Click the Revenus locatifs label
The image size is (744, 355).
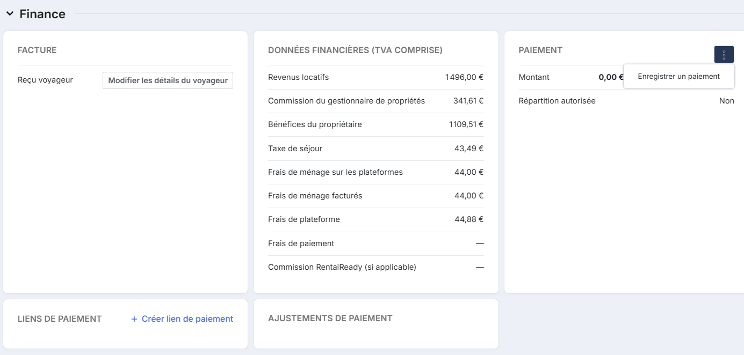click(x=298, y=77)
